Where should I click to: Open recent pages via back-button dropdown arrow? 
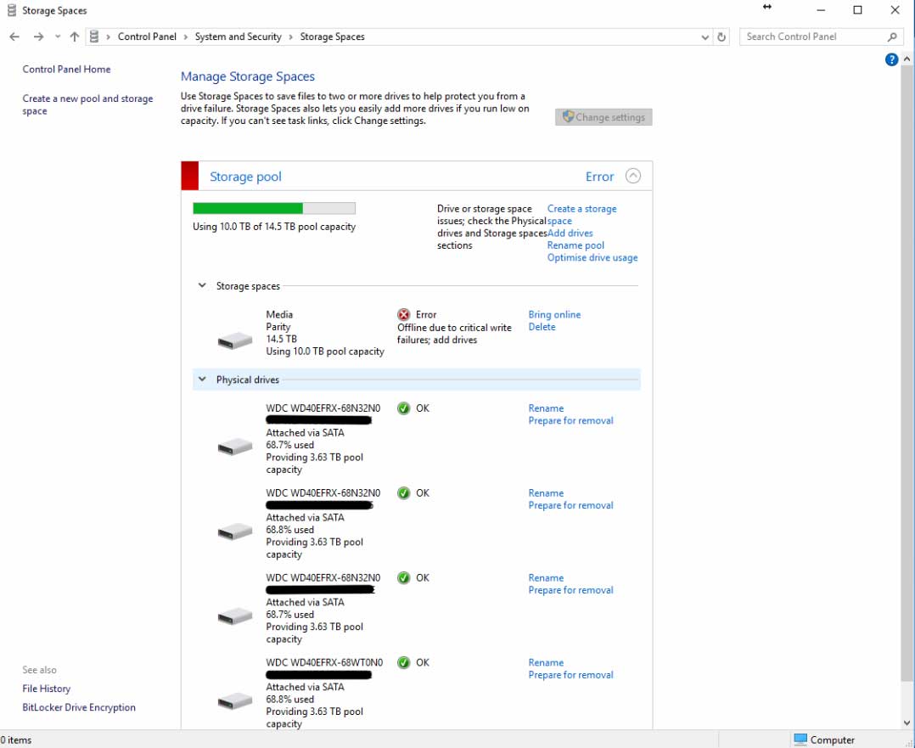point(57,37)
